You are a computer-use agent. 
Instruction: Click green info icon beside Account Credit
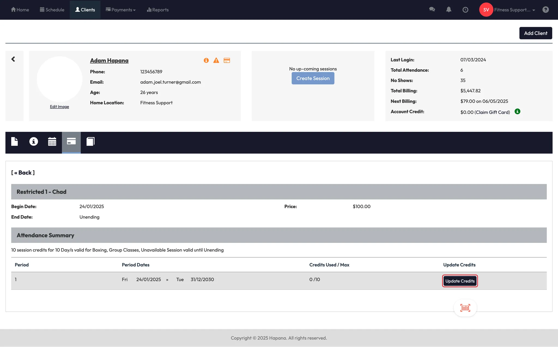pyautogui.click(x=517, y=111)
